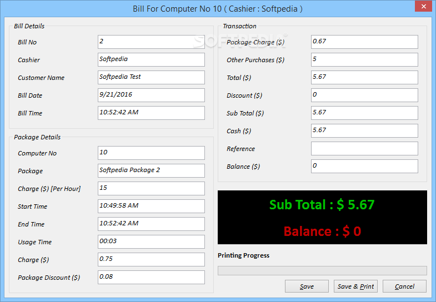The height and width of the screenshot is (302, 436).
Task: Click the Printing Progress bar
Action: coord(322,270)
